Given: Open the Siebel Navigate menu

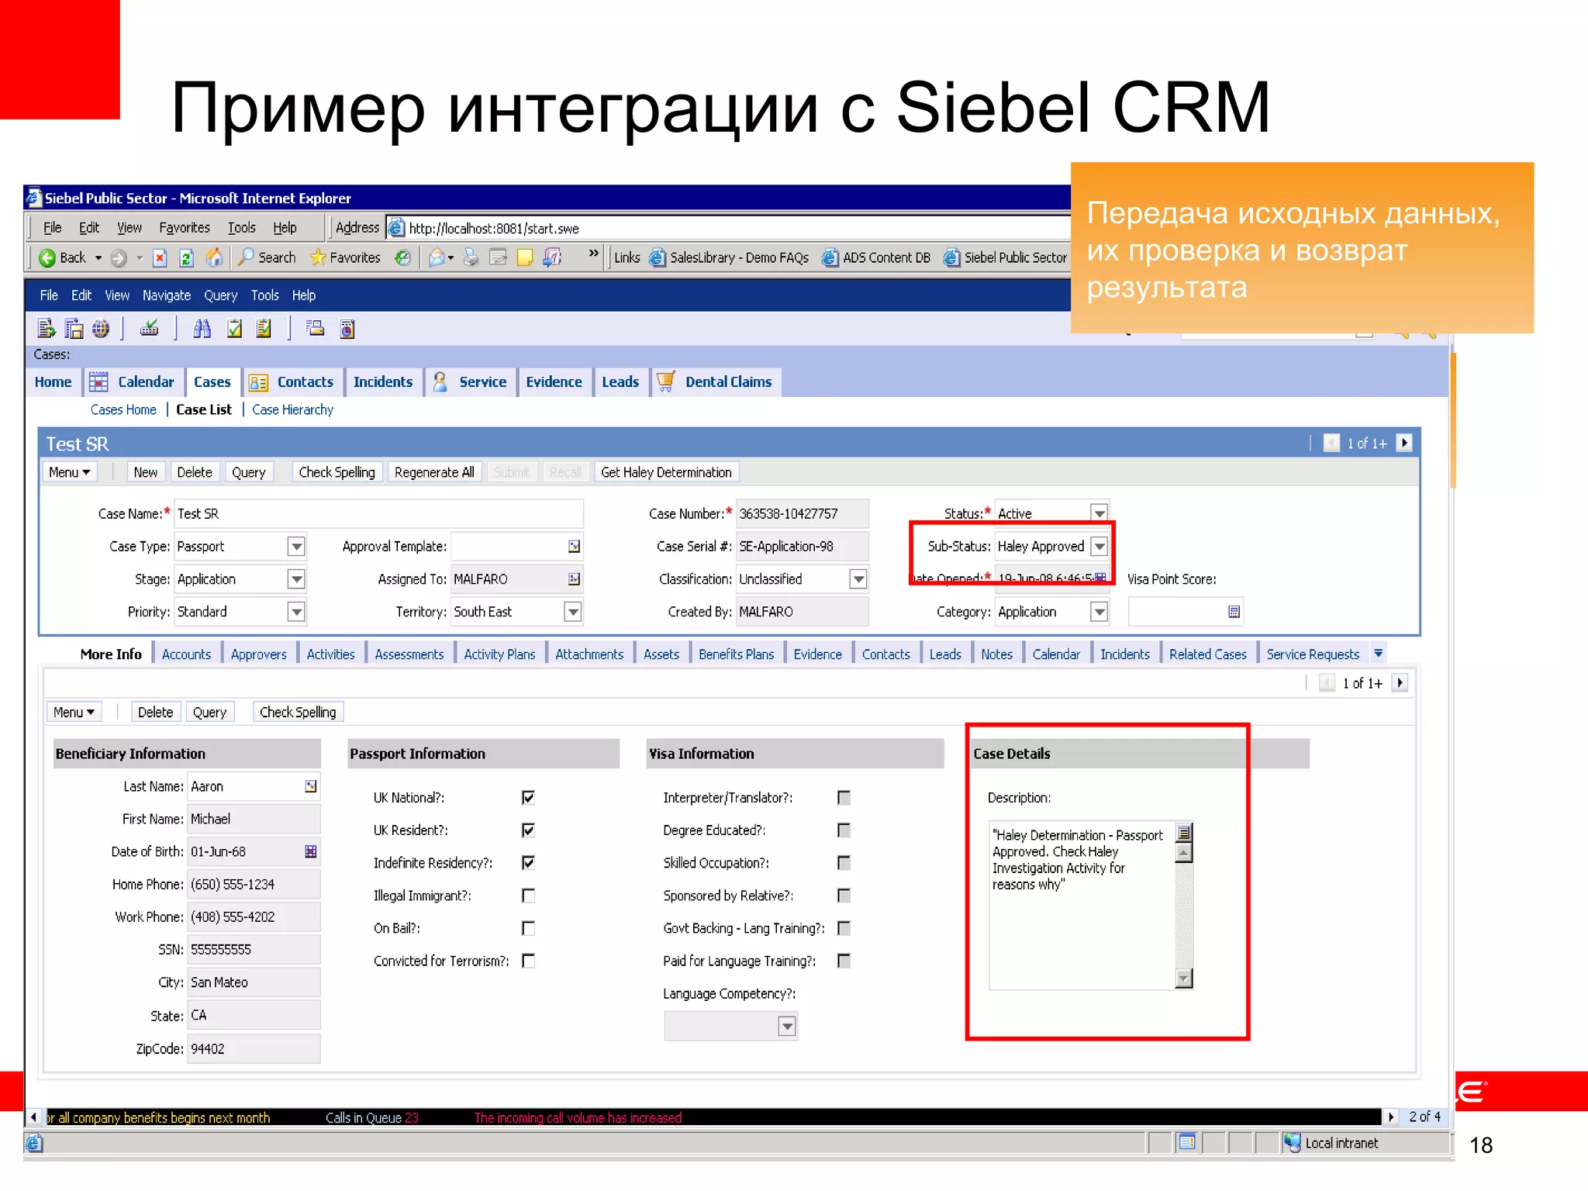Looking at the screenshot, I should click(166, 295).
